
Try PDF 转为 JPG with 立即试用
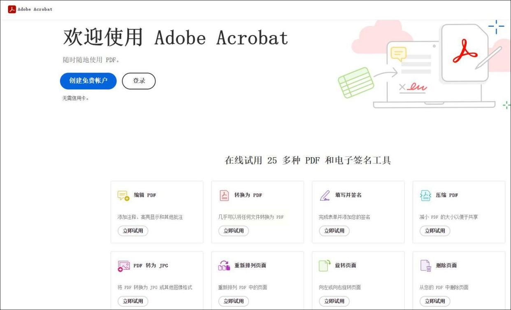coord(133,301)
